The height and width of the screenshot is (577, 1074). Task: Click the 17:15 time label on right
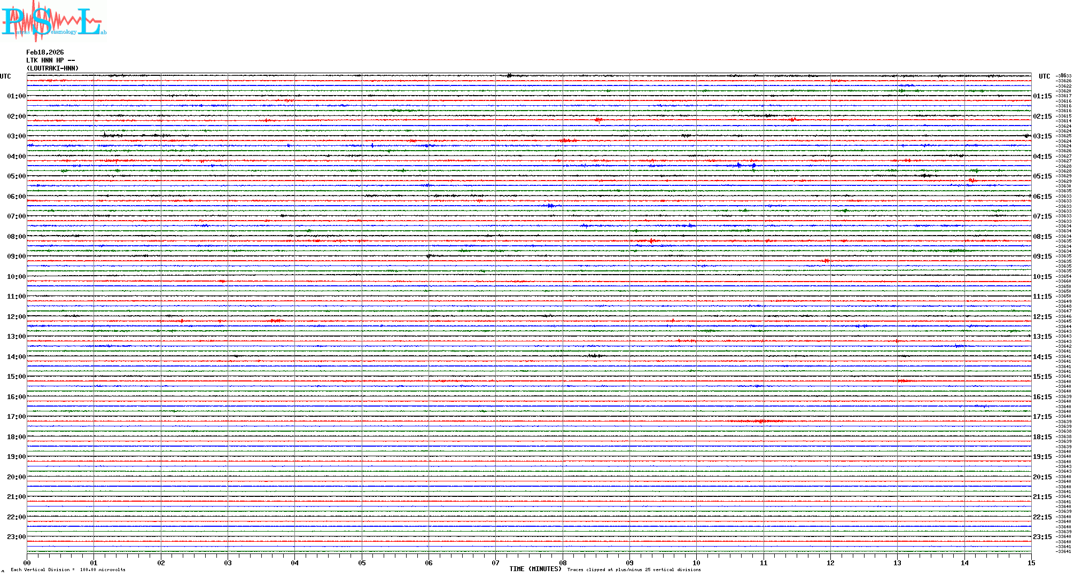1042,417
